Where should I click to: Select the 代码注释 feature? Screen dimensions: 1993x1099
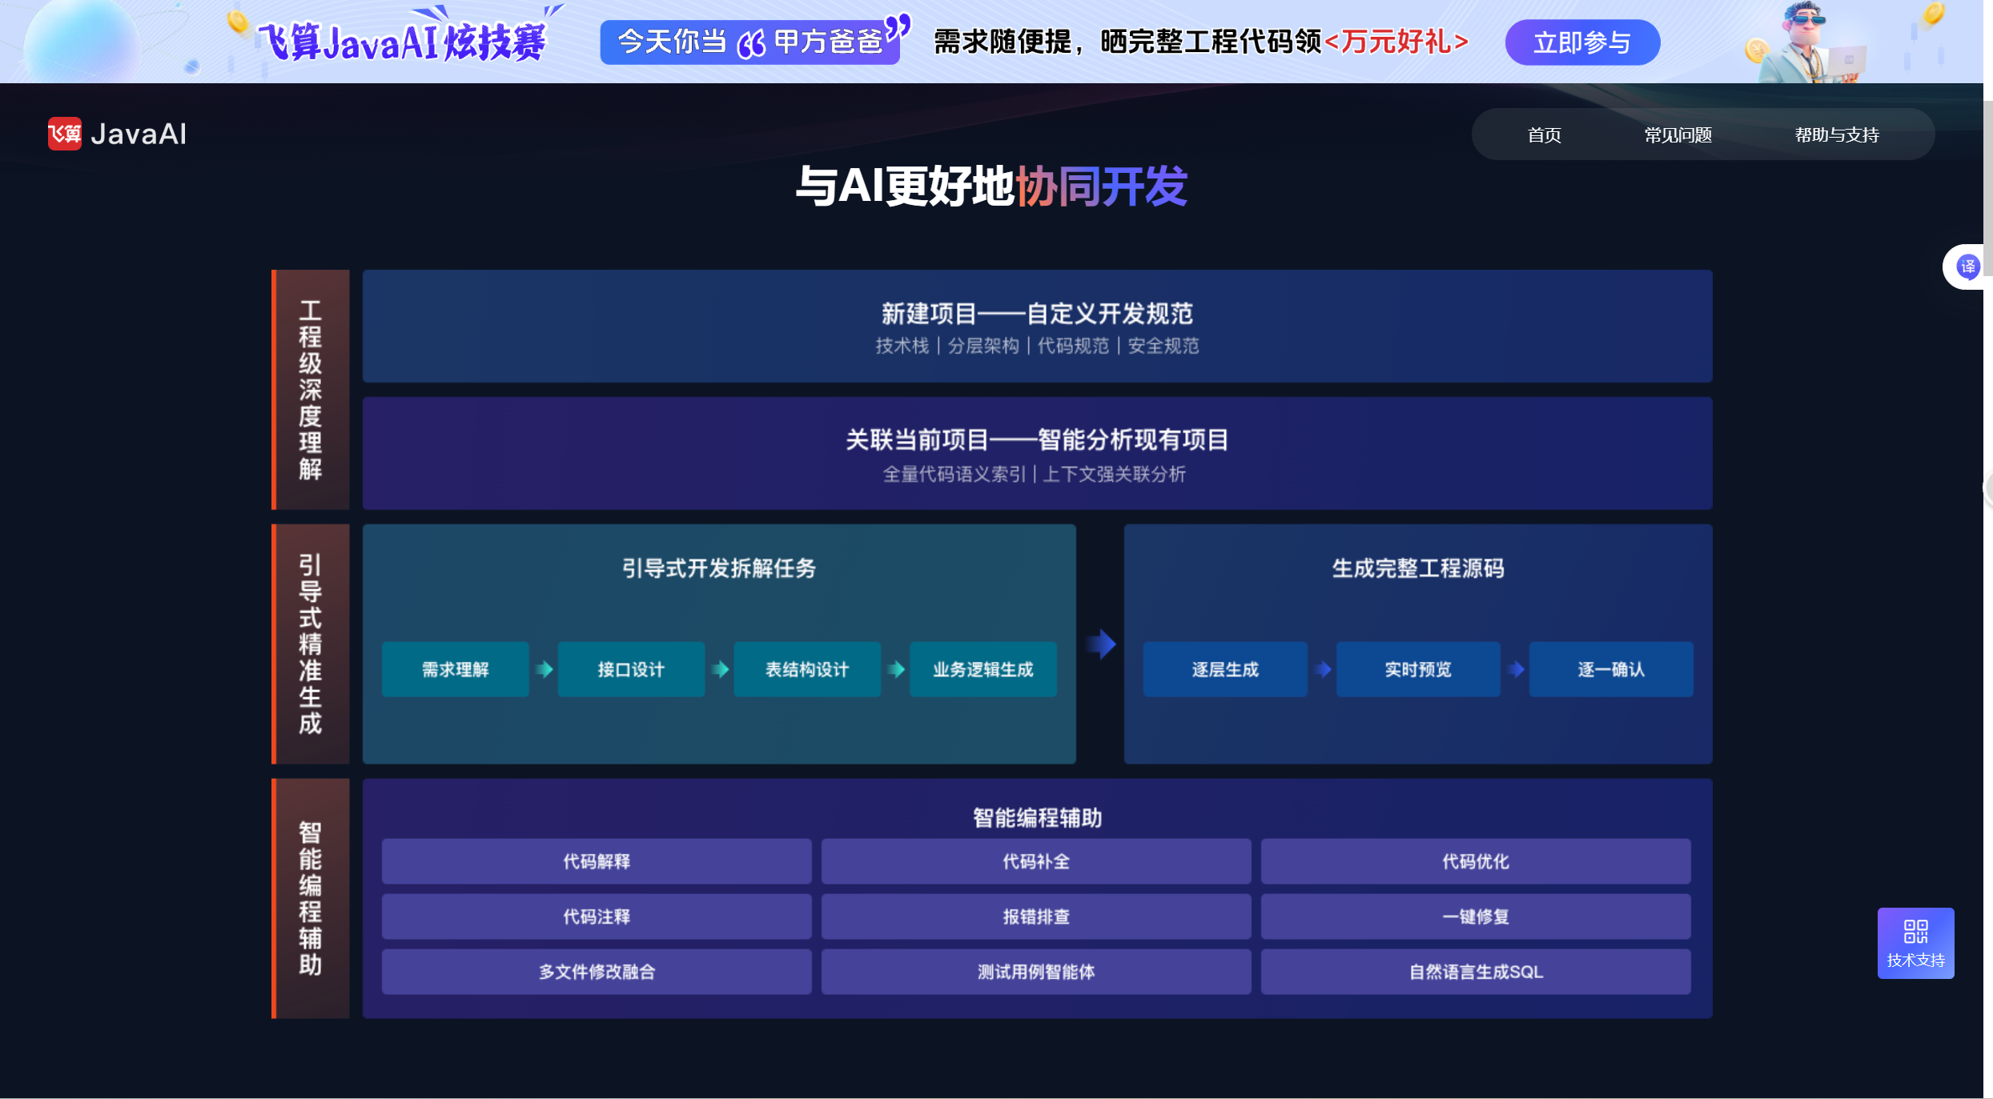point(597,917)
